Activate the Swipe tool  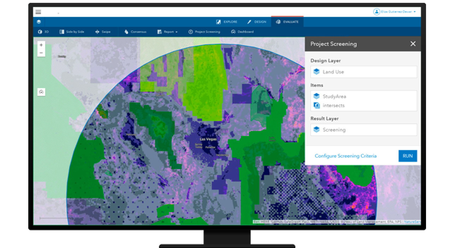[103, 32]
